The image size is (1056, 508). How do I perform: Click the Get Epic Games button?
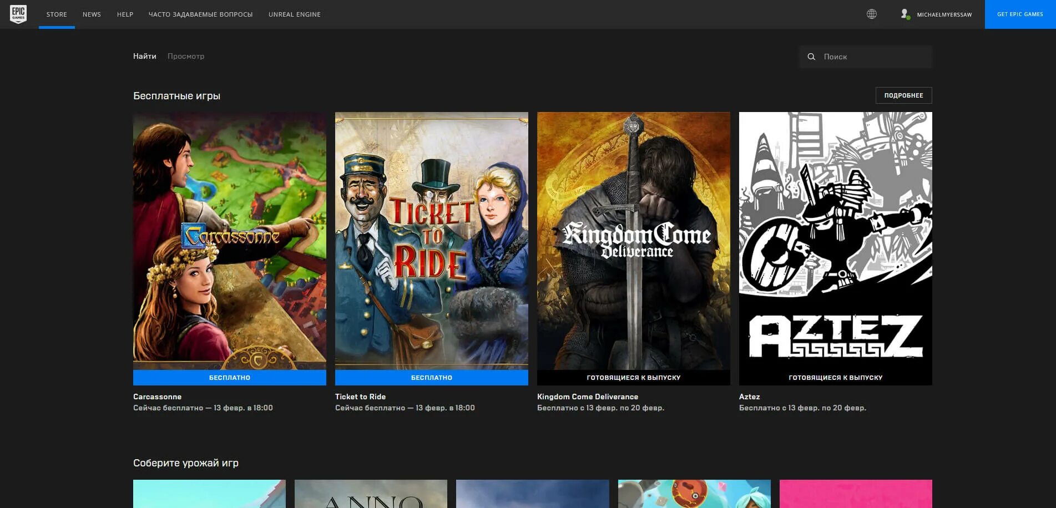click(1020, 14)
